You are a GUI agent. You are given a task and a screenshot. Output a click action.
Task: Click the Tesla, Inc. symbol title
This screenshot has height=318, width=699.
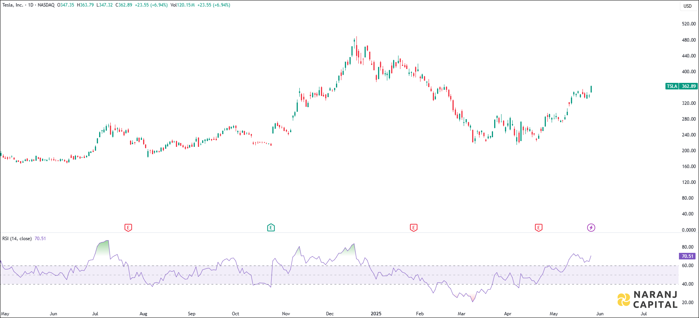pos(13,5)
